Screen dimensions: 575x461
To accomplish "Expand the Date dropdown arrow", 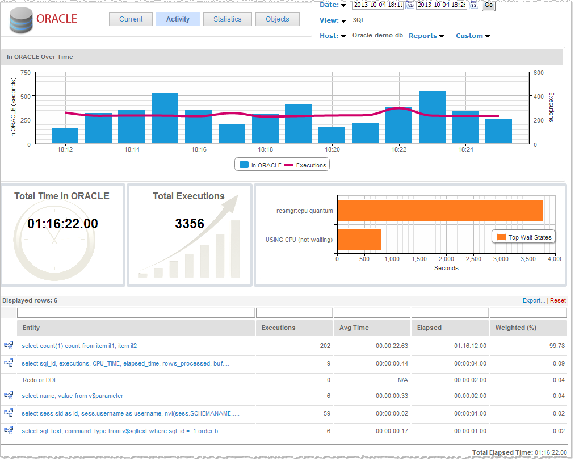I will tap(343, 5).
